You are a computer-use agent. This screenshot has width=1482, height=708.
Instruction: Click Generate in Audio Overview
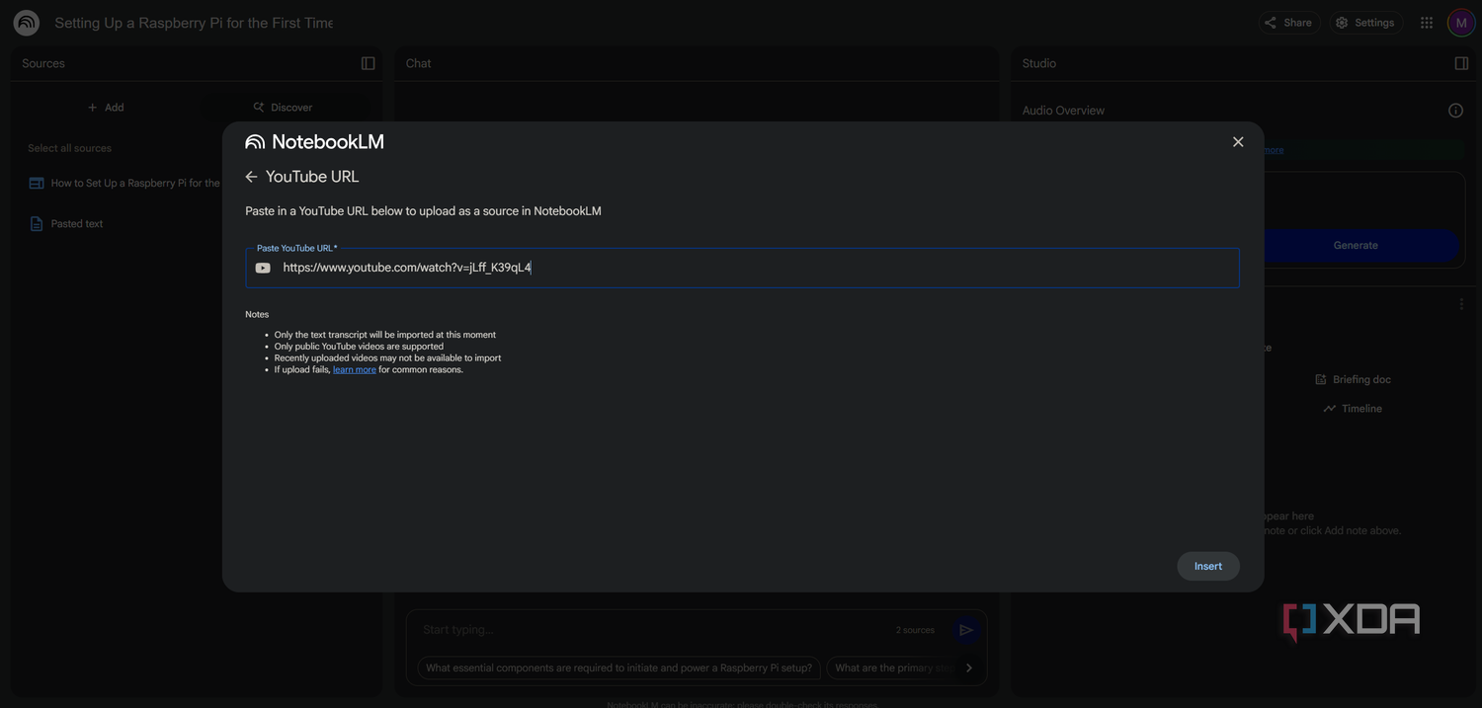click(x=1356, y=245)
